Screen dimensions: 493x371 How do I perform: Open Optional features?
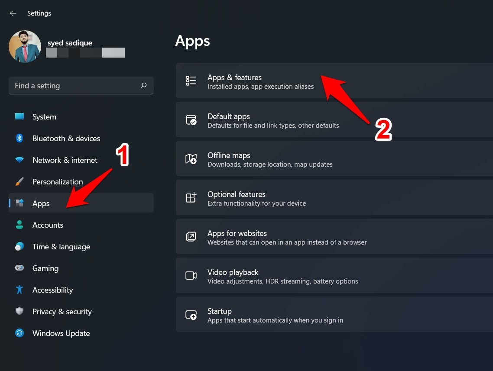(334, 197)
